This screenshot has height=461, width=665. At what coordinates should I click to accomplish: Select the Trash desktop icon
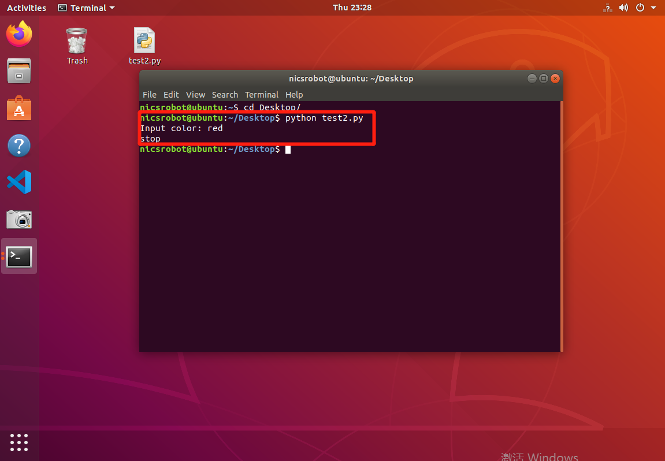pyautogui.click(x=77, y=46)
